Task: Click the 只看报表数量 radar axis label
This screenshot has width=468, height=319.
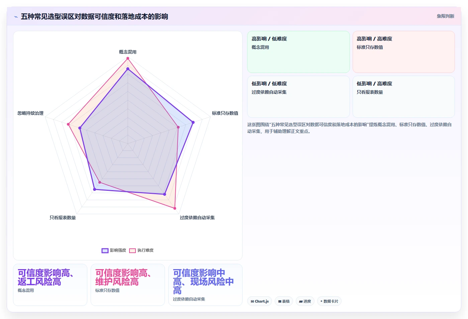Action: click(x=63, y=218)
